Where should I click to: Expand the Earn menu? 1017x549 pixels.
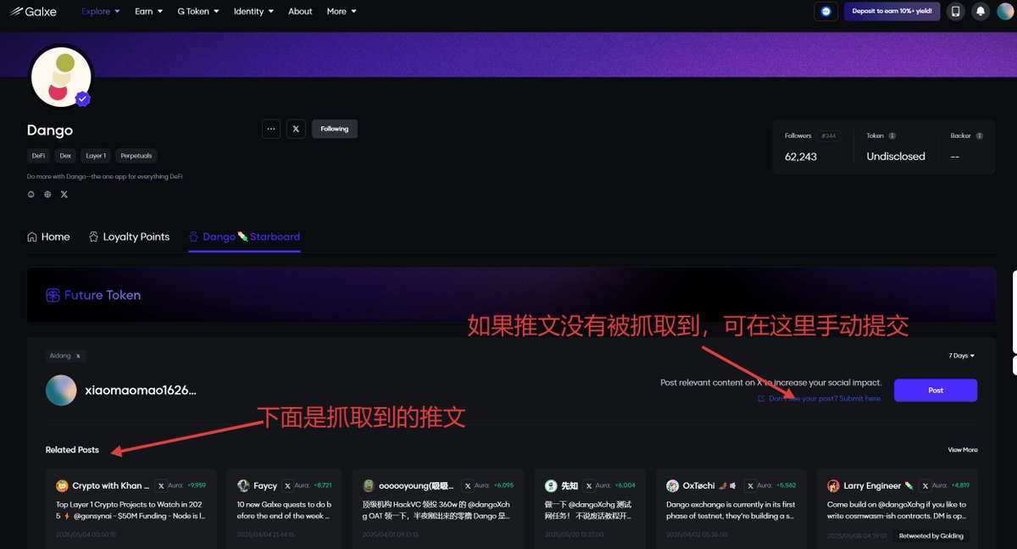pos(148,12)
